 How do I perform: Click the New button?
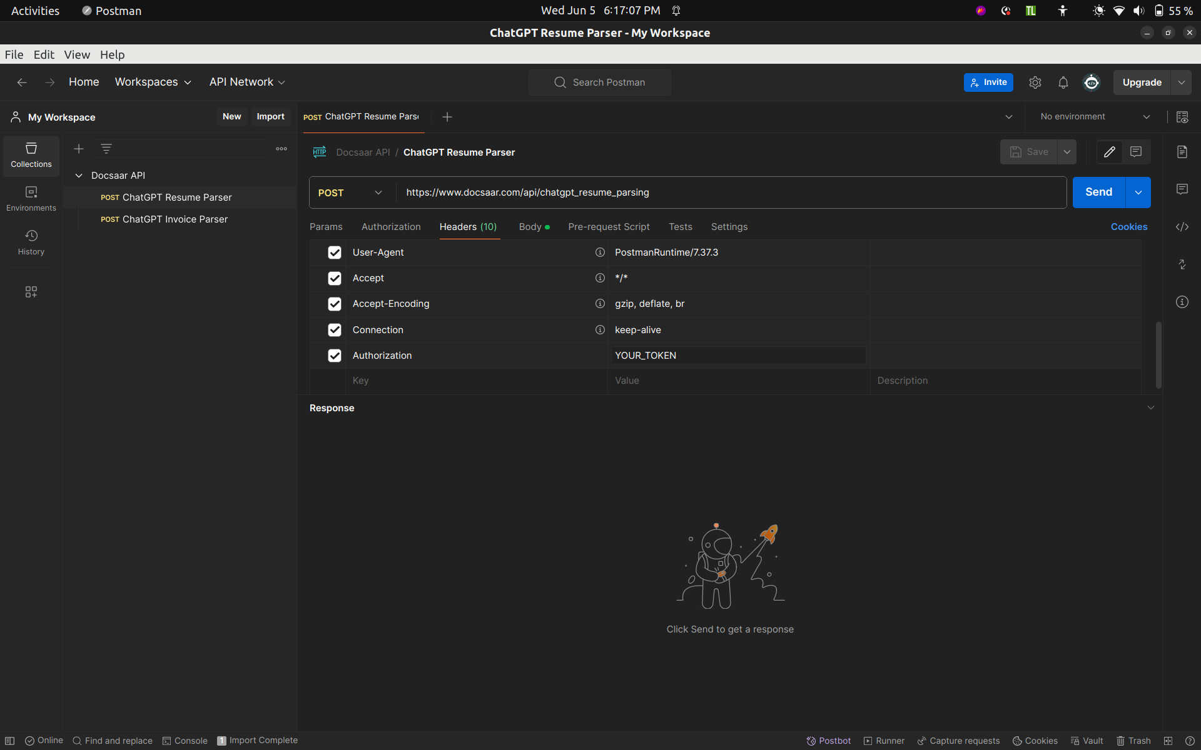click(x=231, y=117)
